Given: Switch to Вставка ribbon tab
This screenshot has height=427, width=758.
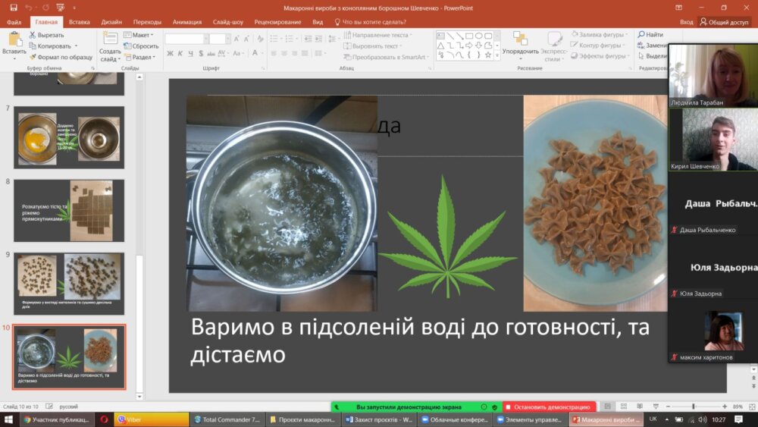Looking at the screenshot, I should click(80, 22).
